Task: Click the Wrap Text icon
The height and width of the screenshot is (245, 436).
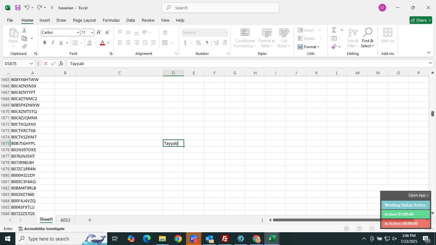Action: pos(165,33)
